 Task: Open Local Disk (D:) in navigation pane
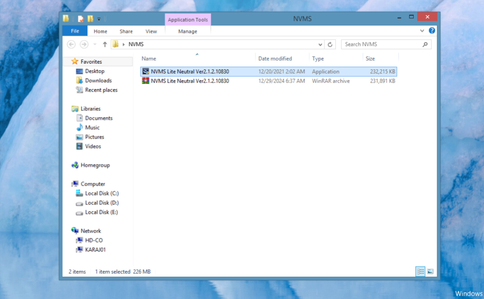click(x=102, y=203)
